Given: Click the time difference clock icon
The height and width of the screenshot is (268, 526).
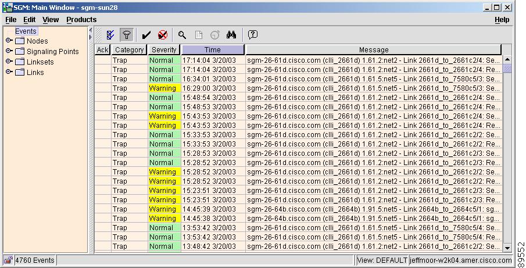Looking at the screenshot, I should pos(214,34).
